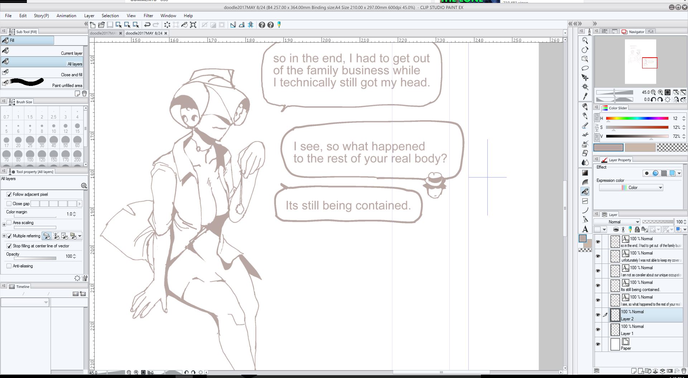Screen dimensions: 688x378
Task: Select Layer 2 in the layer list
Action: [646, 315]
